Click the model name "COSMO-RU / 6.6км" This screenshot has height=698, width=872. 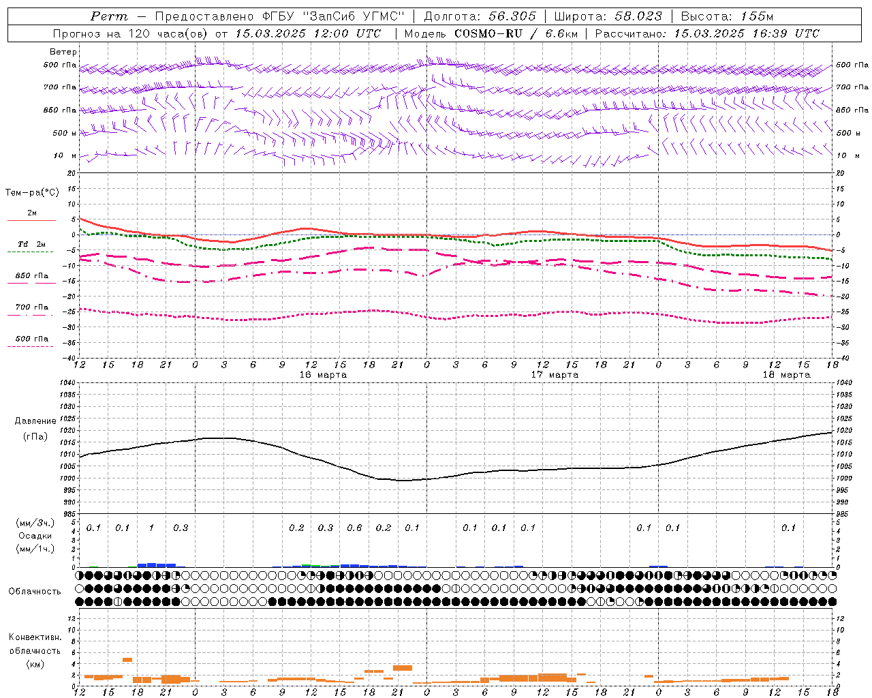pyautogui.click(x=516, y=33)
